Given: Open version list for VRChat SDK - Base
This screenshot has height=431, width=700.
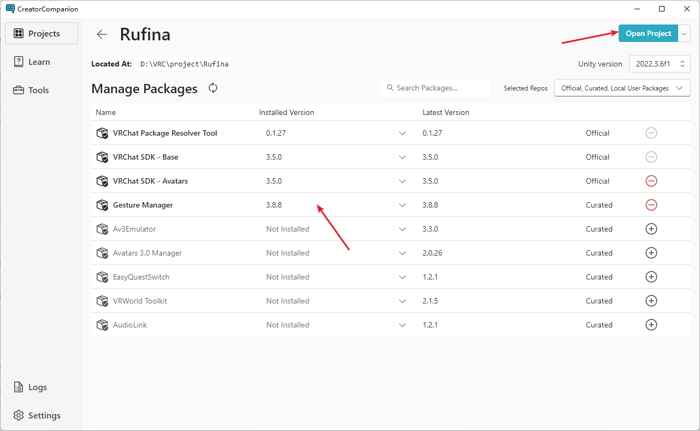Looking at the screenshot, I should 402,157.
